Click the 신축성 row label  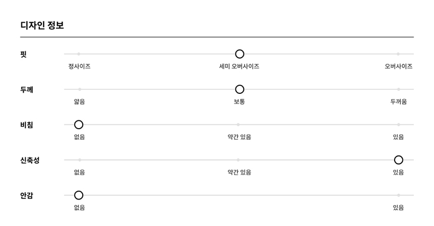coord(30,160)
